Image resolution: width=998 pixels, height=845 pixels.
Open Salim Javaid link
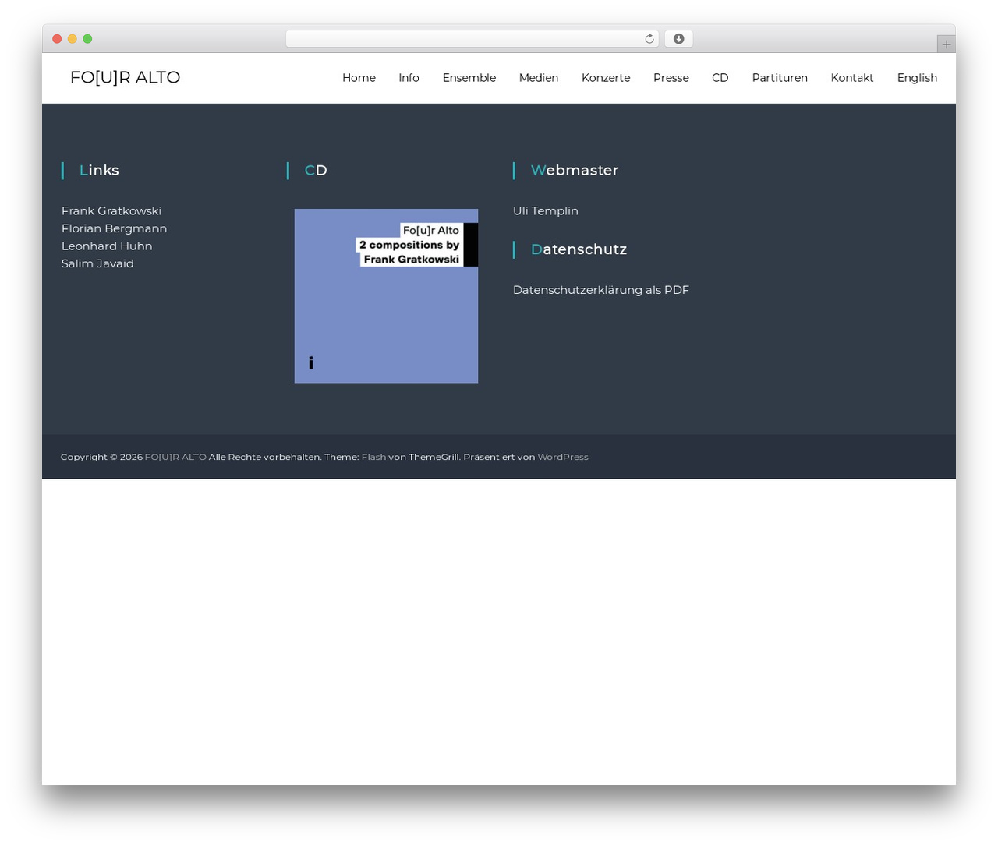click(97, 263)
